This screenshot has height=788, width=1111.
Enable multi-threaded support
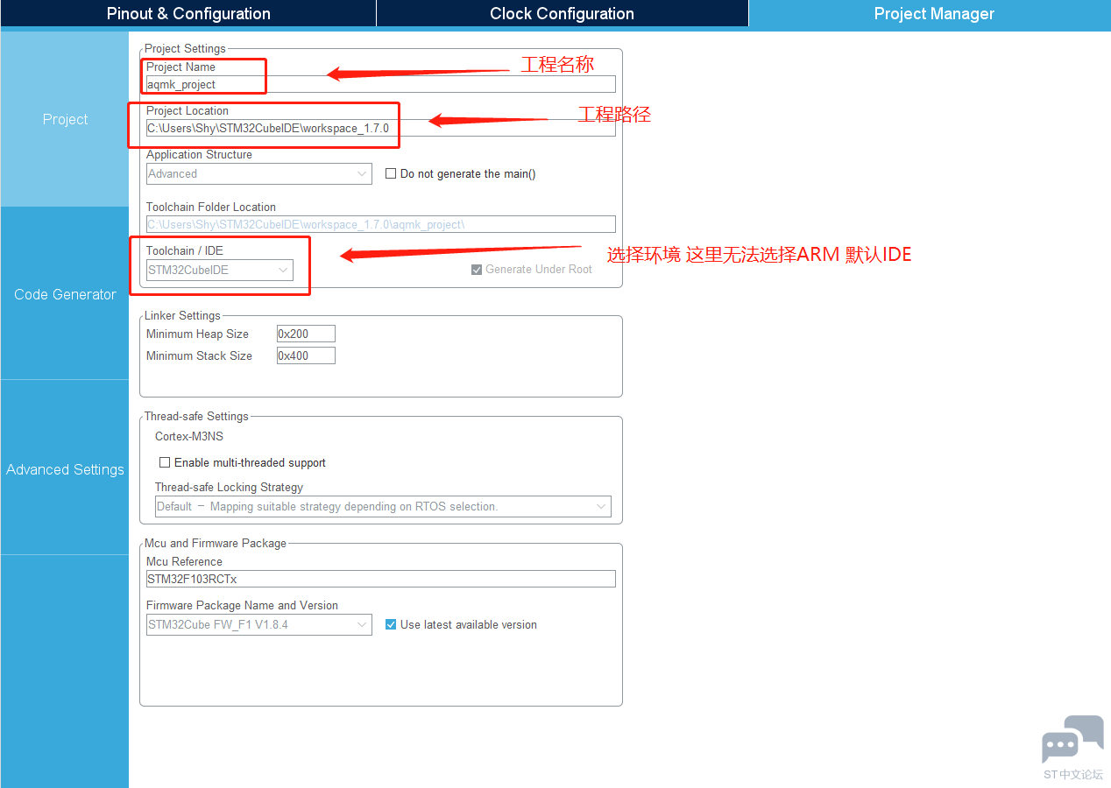pos(165,461)
